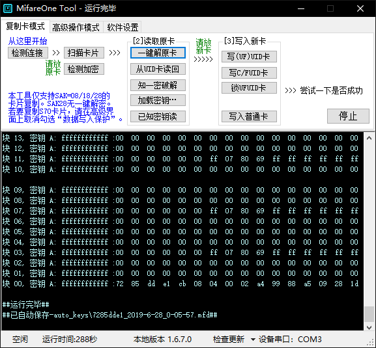
Task: Click 写C/FUID卡 button
Action: (249, 73)
